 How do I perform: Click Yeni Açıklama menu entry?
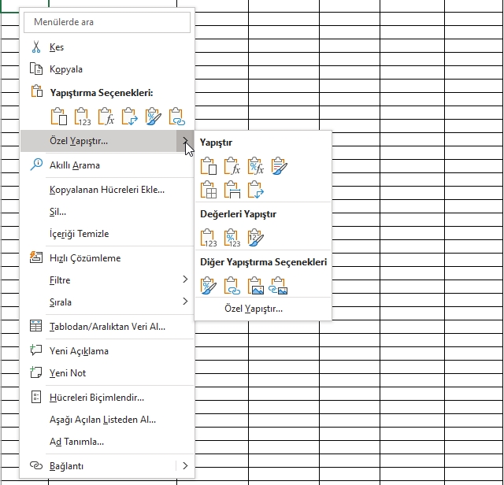point(107,351)
